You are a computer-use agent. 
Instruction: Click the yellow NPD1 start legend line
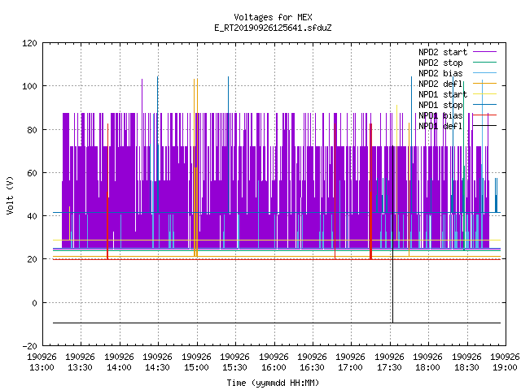tap(484, 94)
